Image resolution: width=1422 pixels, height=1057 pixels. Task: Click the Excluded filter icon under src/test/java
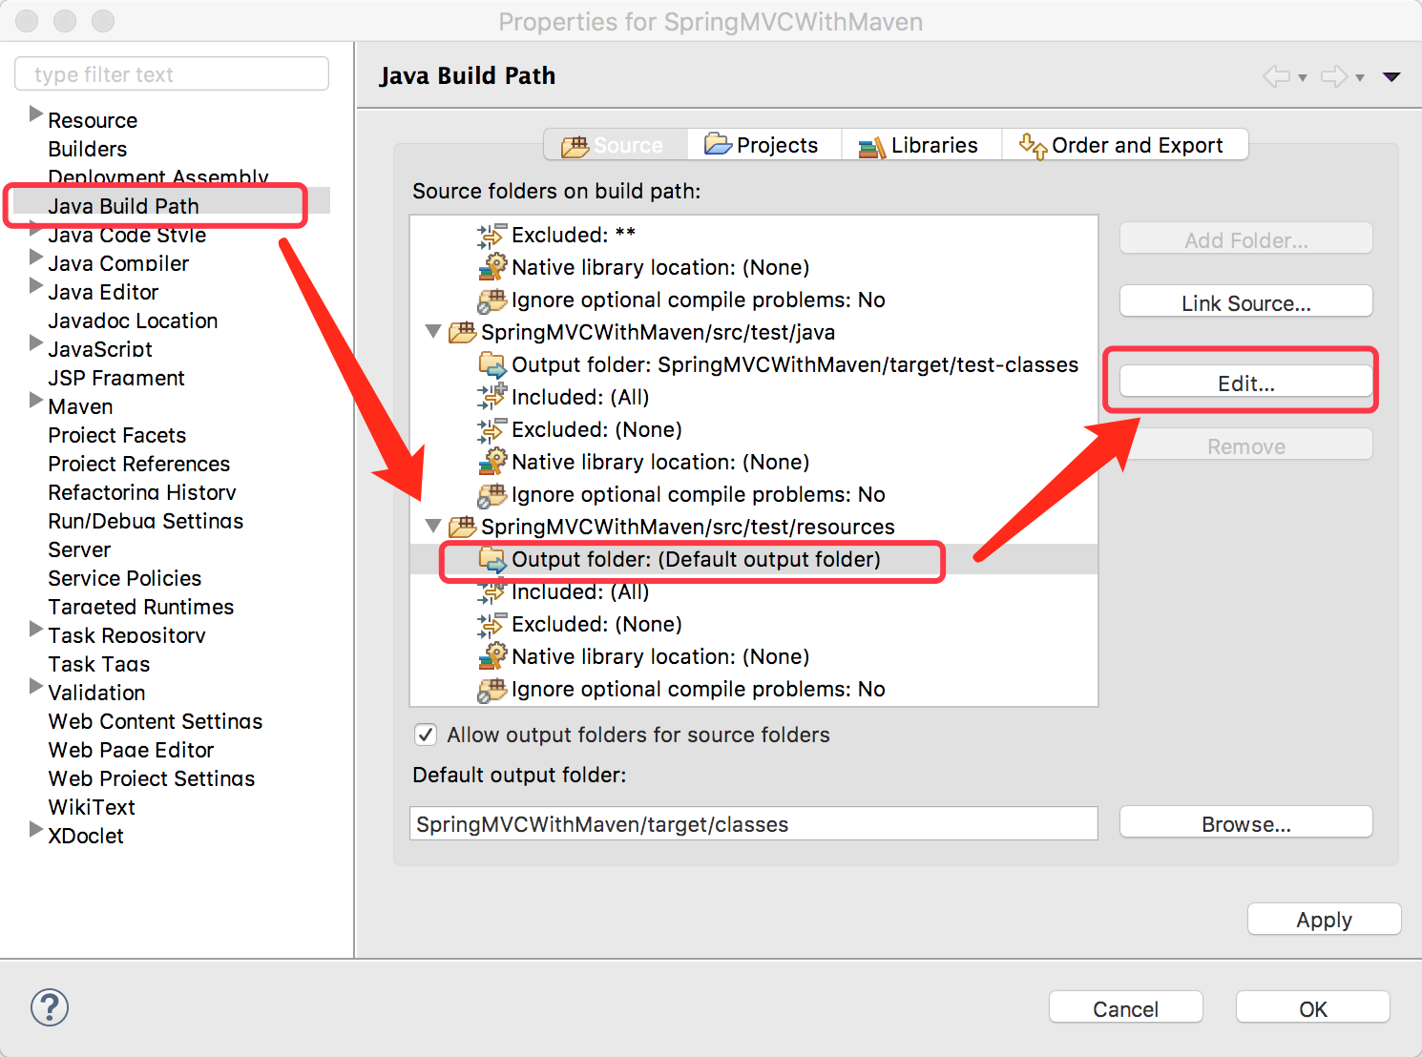click(x=492, y=429)
